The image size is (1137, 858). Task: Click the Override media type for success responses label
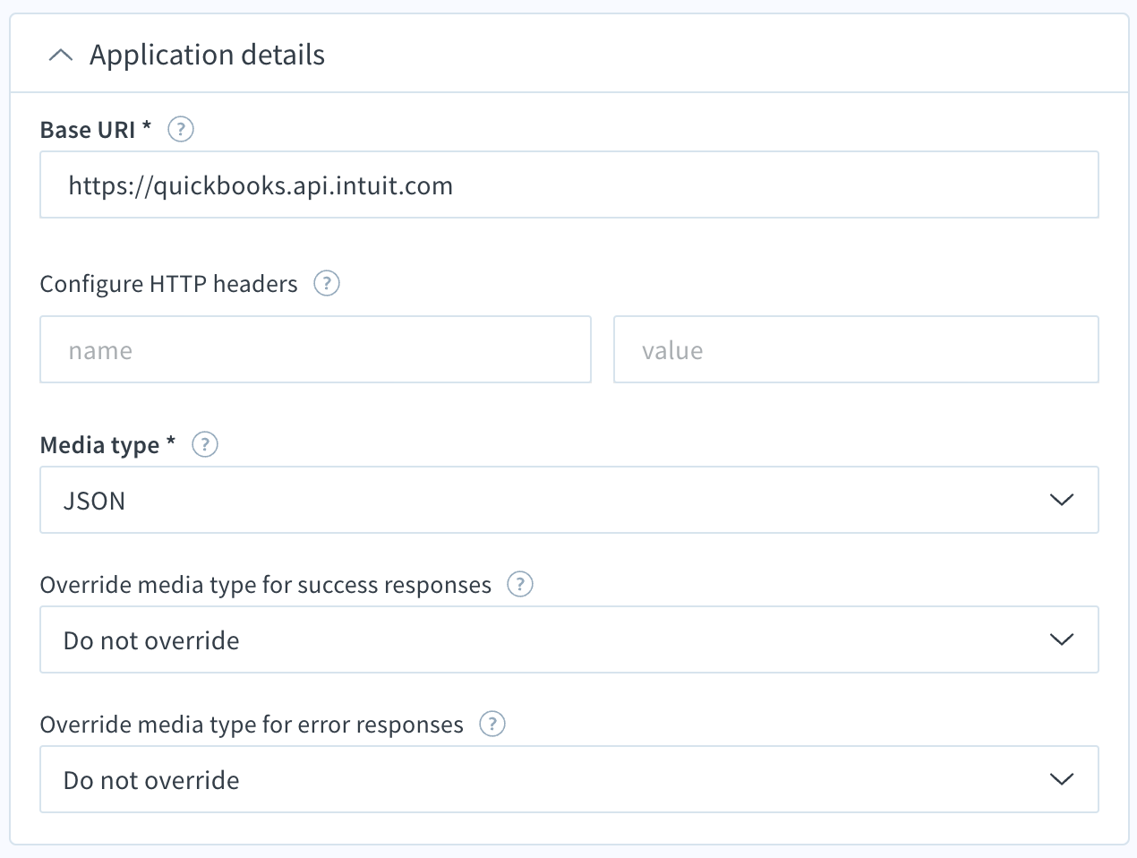[x=266, y=585]
